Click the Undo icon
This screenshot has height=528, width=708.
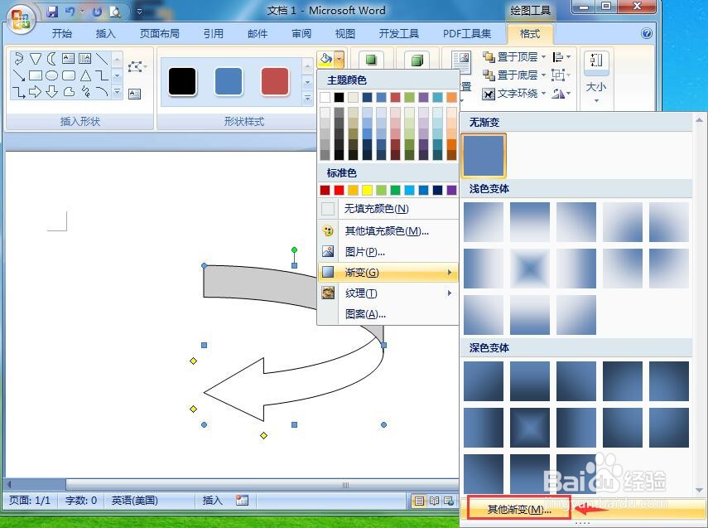pyautogui.click(x=69, y=12)
